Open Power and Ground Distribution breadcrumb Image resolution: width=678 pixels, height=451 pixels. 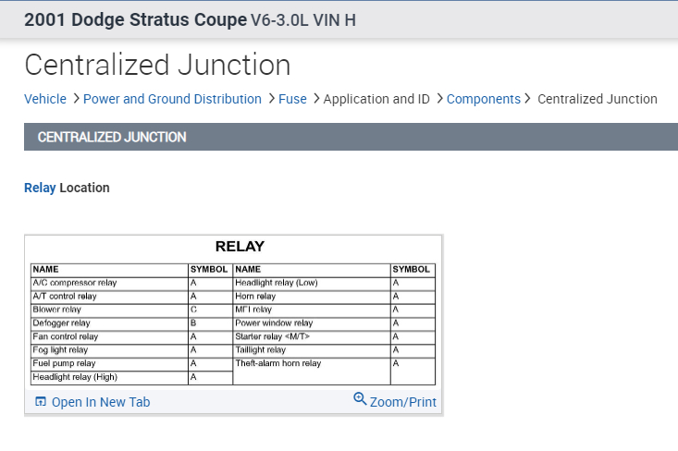tap(172, 99)
